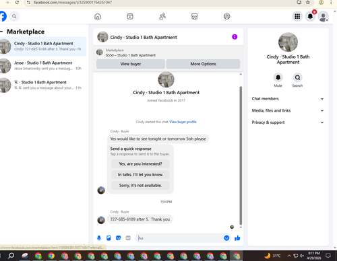
Task: Click the browser address bar URL
Action: click(x=73, y=3)
